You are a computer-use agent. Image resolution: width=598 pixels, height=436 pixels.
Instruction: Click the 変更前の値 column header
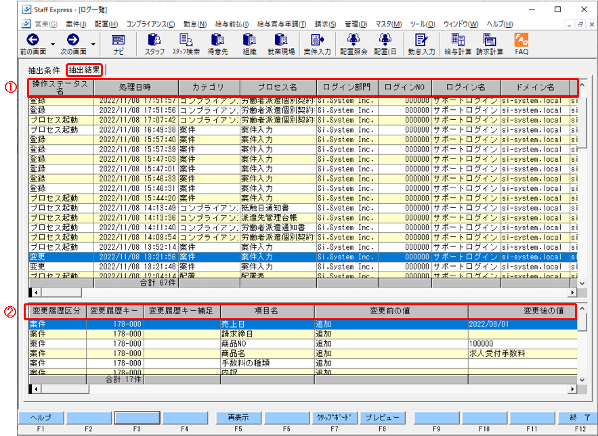pos(391,311)
